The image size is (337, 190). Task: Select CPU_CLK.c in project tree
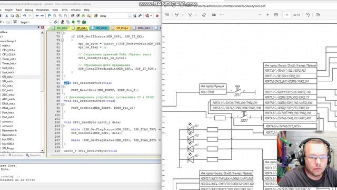click(x=8, y=50)
